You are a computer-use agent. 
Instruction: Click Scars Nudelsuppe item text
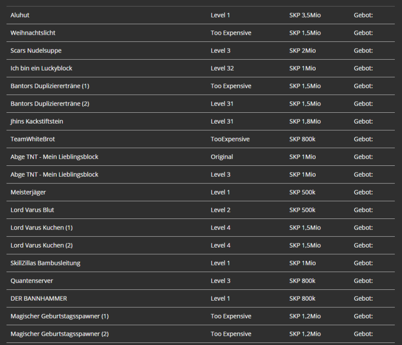[x=36, y=51]
